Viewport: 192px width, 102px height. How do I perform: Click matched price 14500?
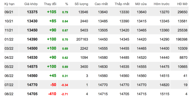pos(32,48)
